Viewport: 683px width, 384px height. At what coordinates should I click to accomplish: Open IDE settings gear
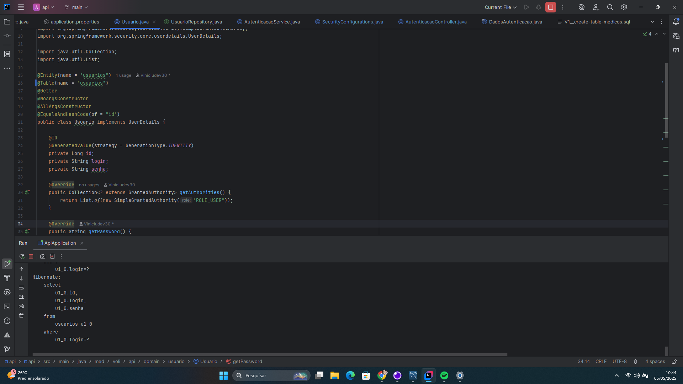tap(624, 7)
